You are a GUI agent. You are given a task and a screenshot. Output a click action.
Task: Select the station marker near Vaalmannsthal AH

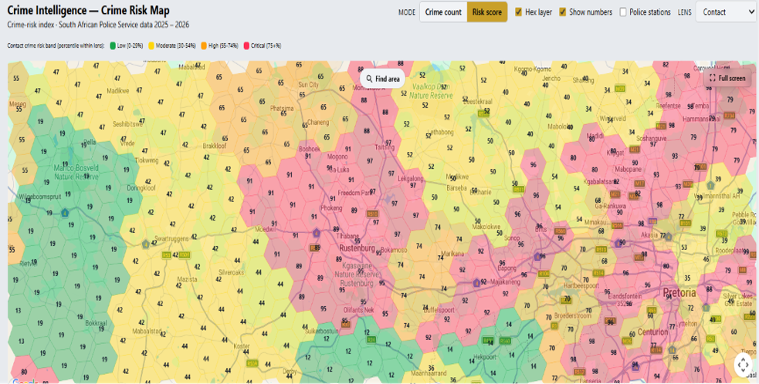710,185
